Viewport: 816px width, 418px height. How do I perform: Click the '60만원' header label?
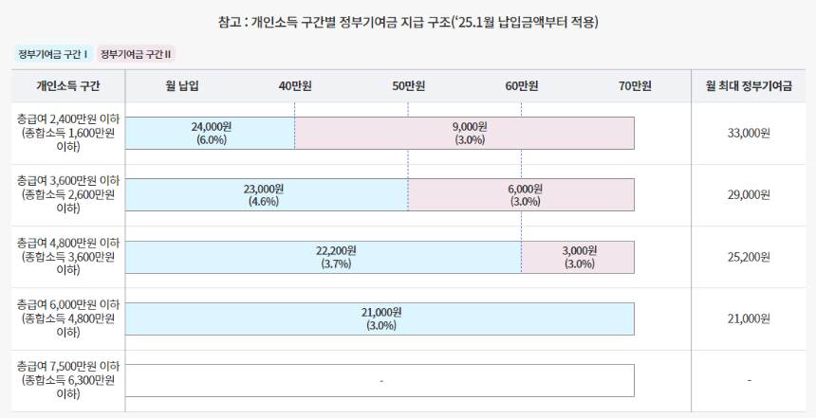click(x=522, y=86)
